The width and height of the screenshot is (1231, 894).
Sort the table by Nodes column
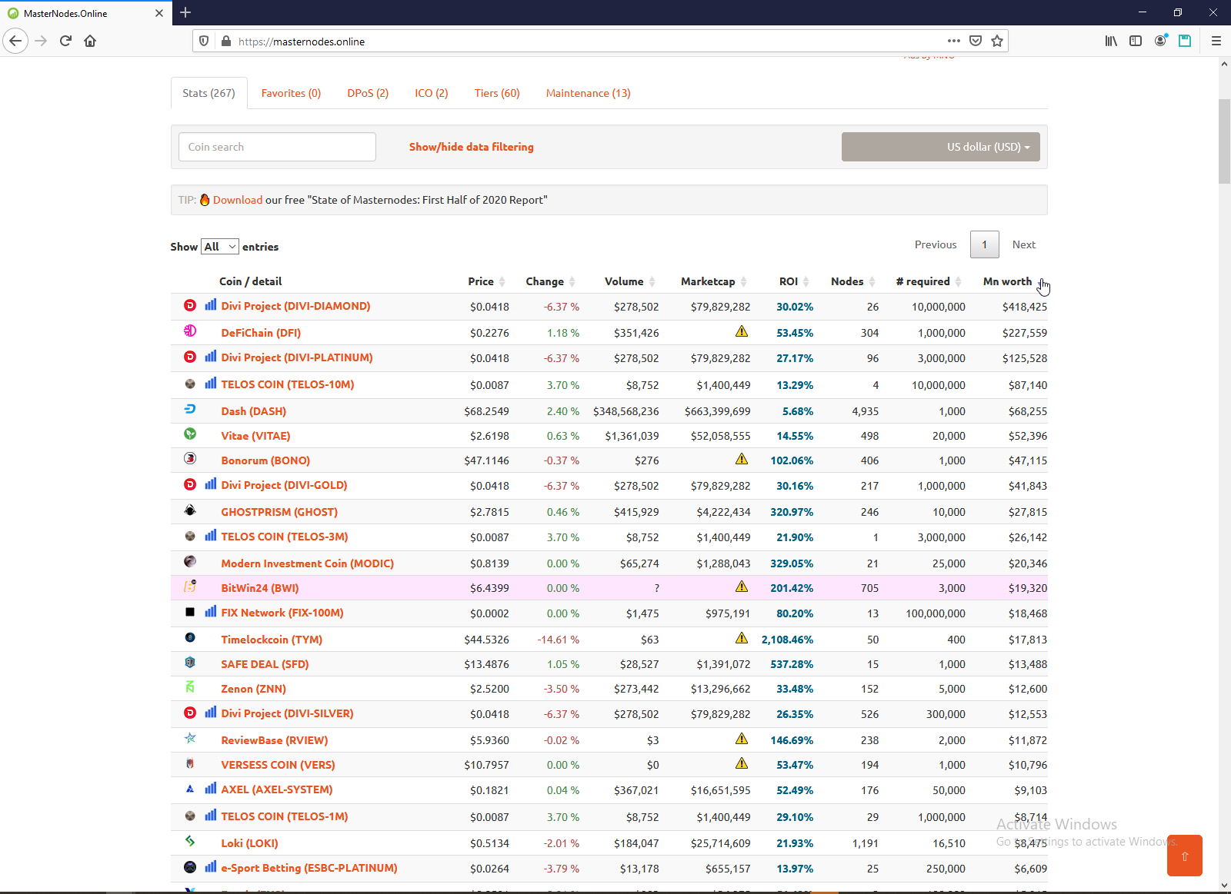tap(852, 281)
